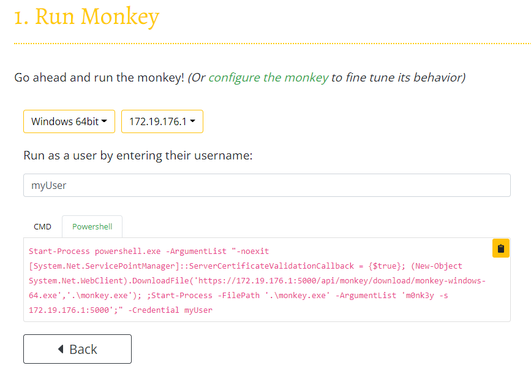The image size is (531, 376).
Task: Open the Windows 64bit operating system dropdown
Action: pyautogui.click(x=69, y=121)
